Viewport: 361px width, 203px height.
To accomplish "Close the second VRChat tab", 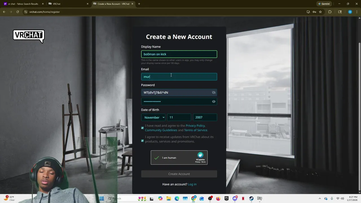I will (87, 4).
